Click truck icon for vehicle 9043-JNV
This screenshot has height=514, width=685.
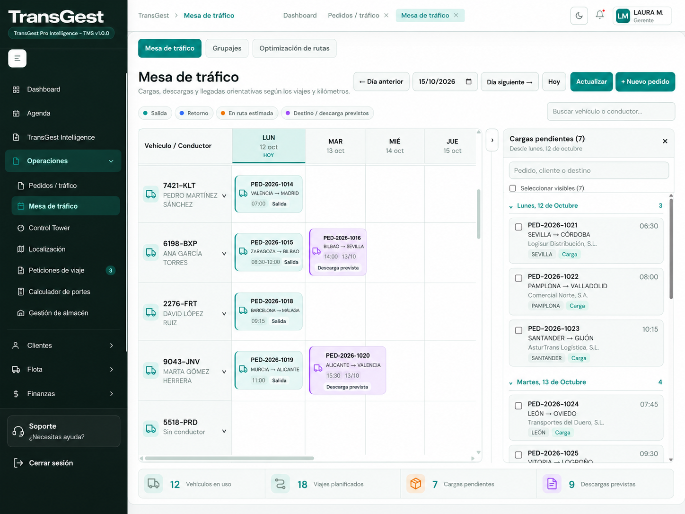pyautogui.click(x=151, y=371)
